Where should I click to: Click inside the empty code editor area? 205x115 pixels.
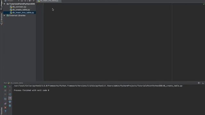pos(107,42)
